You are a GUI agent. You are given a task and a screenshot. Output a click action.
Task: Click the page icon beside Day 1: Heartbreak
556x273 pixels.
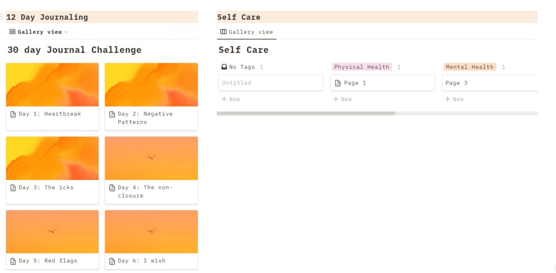13,114
